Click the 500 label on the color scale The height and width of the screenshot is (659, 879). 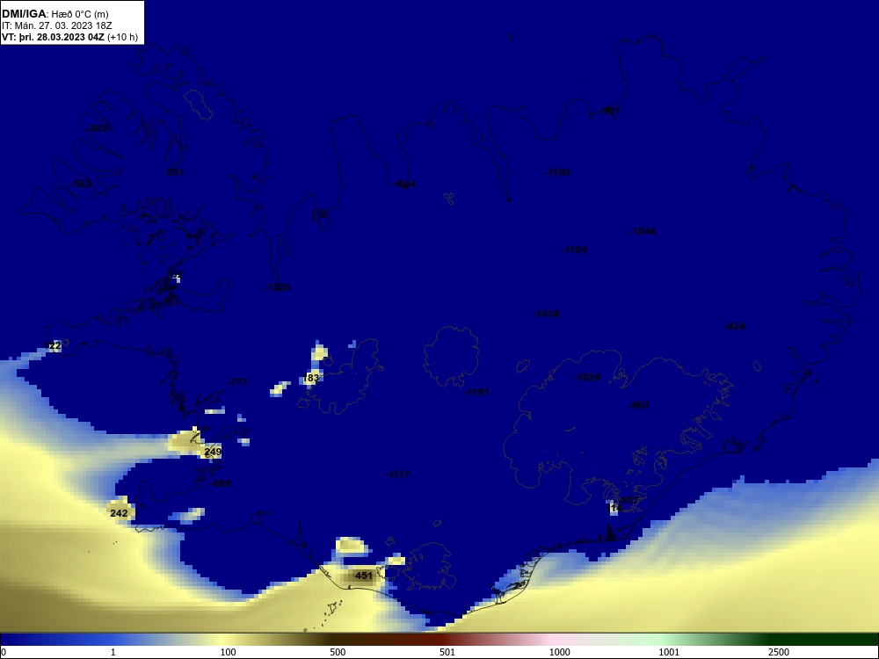[338, 652]
